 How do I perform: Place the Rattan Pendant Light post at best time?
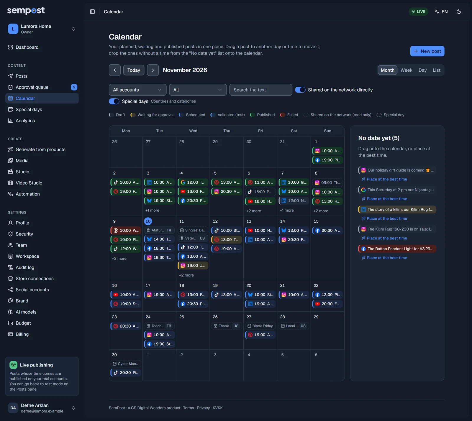tap(384, 258)
